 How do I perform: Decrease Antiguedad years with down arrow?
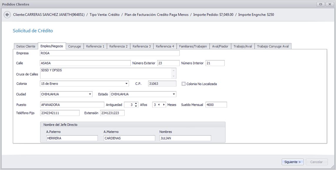coord(136,106)
